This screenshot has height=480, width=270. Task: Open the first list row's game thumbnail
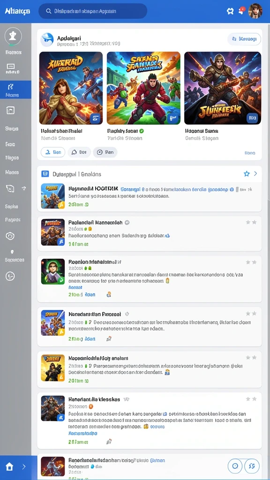click(x=53, y=196)
